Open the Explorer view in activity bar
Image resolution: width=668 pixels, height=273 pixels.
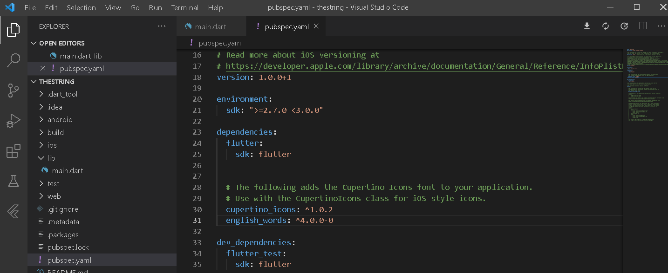point(14,30)
